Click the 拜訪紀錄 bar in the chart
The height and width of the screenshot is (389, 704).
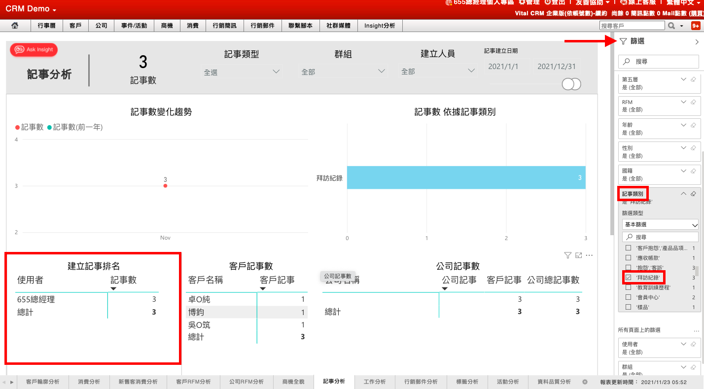pyautogui.click(x=466, y=177)
